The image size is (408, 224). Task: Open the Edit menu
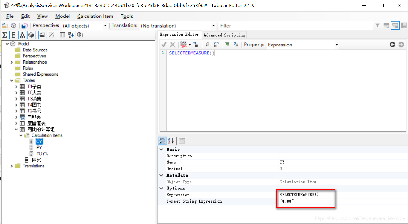click(x=25, y=16)
